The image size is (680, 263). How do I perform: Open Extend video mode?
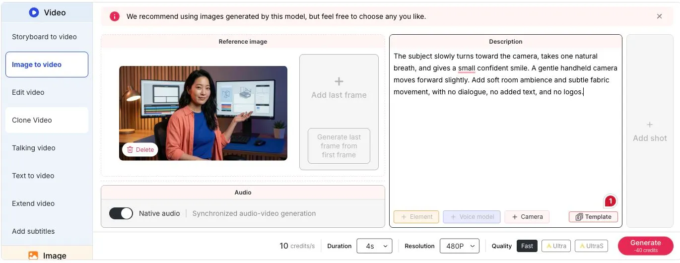click(47, 203)
